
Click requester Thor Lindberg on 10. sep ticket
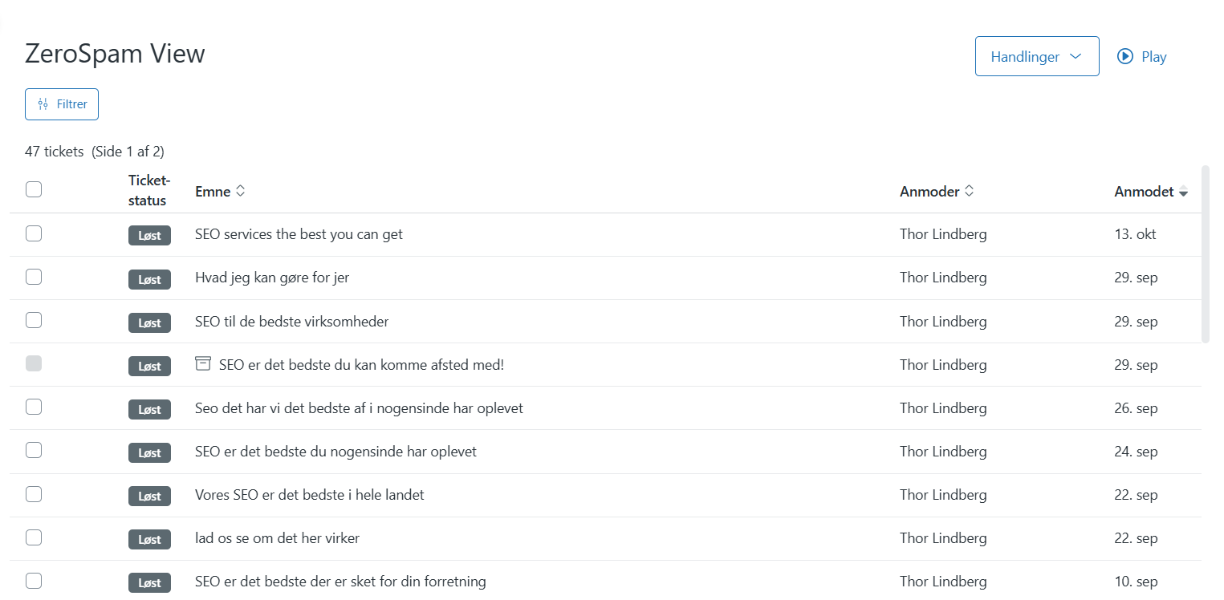(x=943, y=582)
